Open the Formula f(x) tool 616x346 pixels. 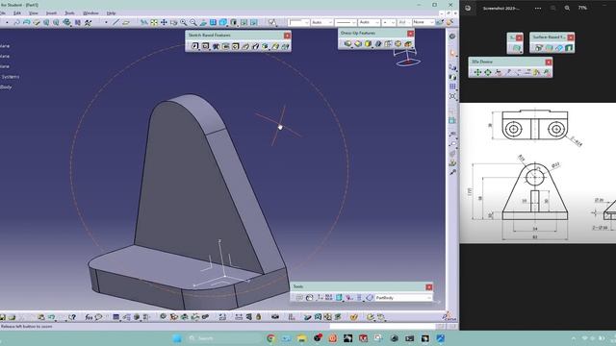pyautogui.click(x=89, y=317)
